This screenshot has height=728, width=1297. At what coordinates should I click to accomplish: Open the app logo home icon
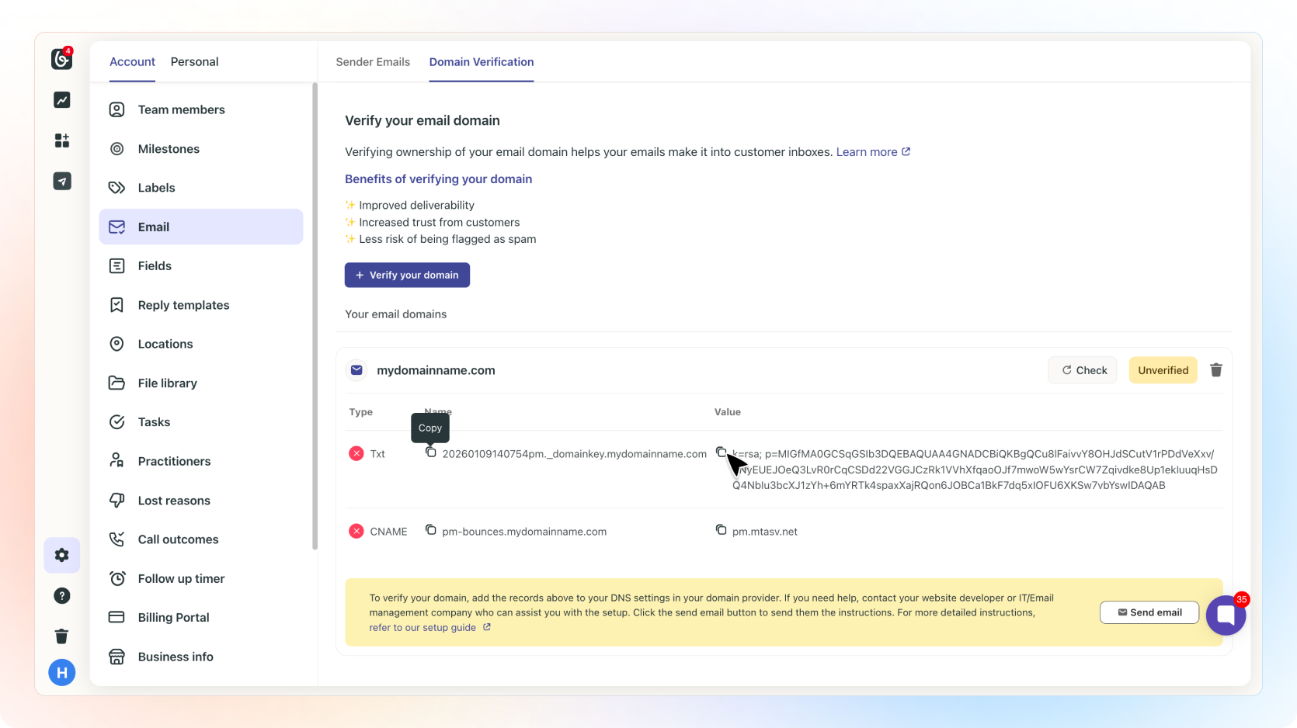(61, 58)
